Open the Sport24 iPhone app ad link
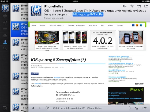 [117, 70]
